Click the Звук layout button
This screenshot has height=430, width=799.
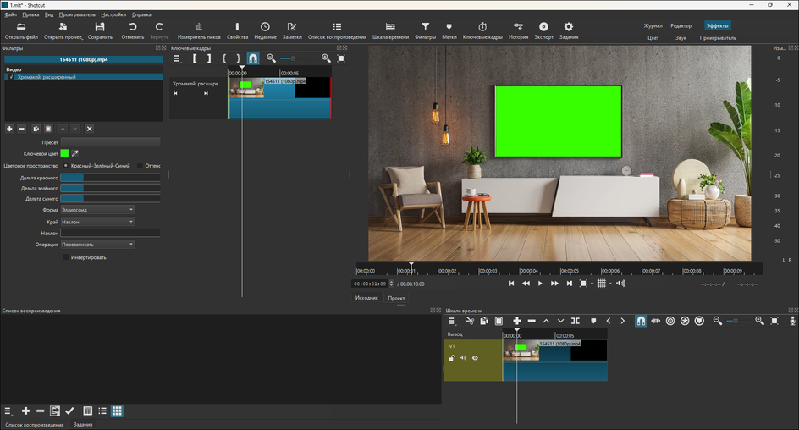click(681, 38)
